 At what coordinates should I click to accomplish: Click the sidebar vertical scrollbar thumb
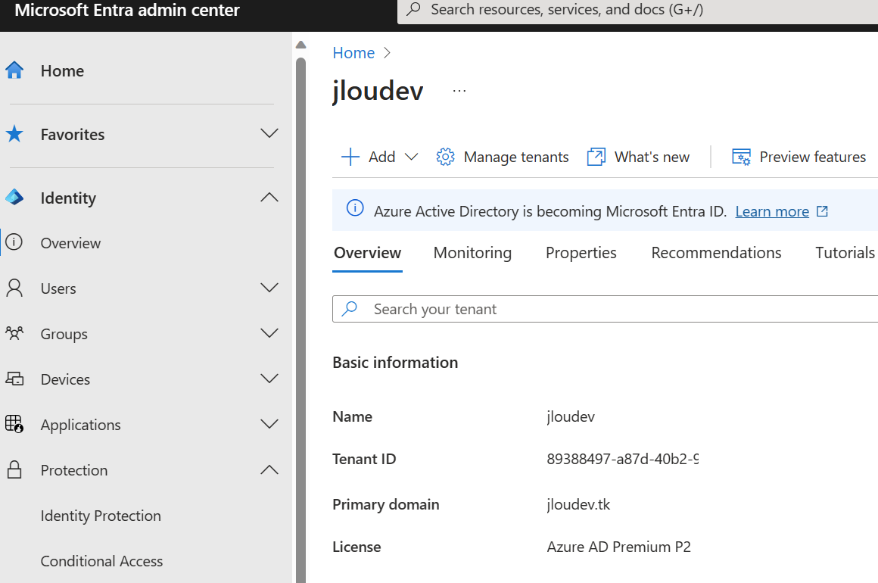tap(300, 320)
